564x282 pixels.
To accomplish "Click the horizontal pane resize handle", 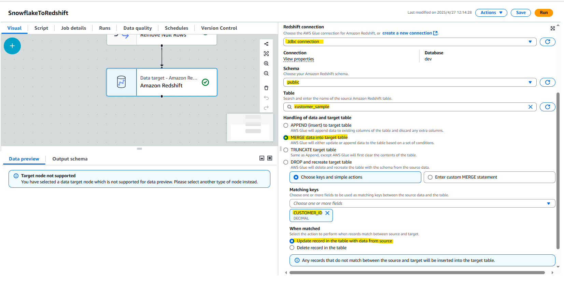I will click(139, 149).
